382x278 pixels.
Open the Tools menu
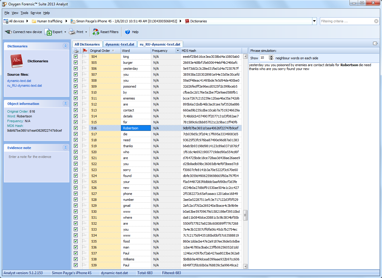click(x=24, y=13)
